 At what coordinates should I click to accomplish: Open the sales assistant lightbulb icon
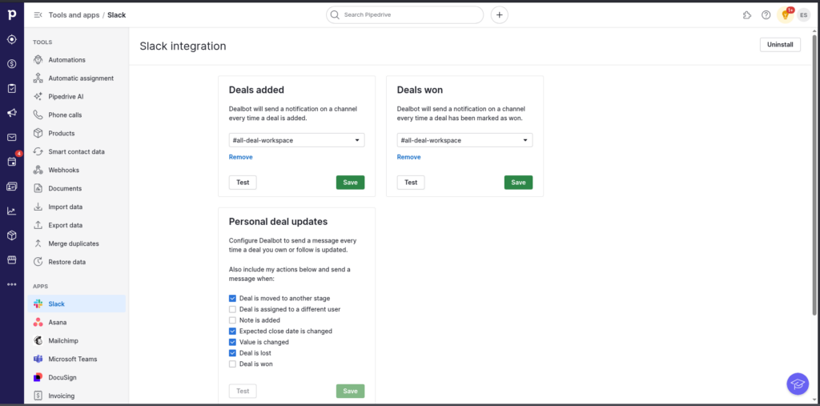click(785, 15)
